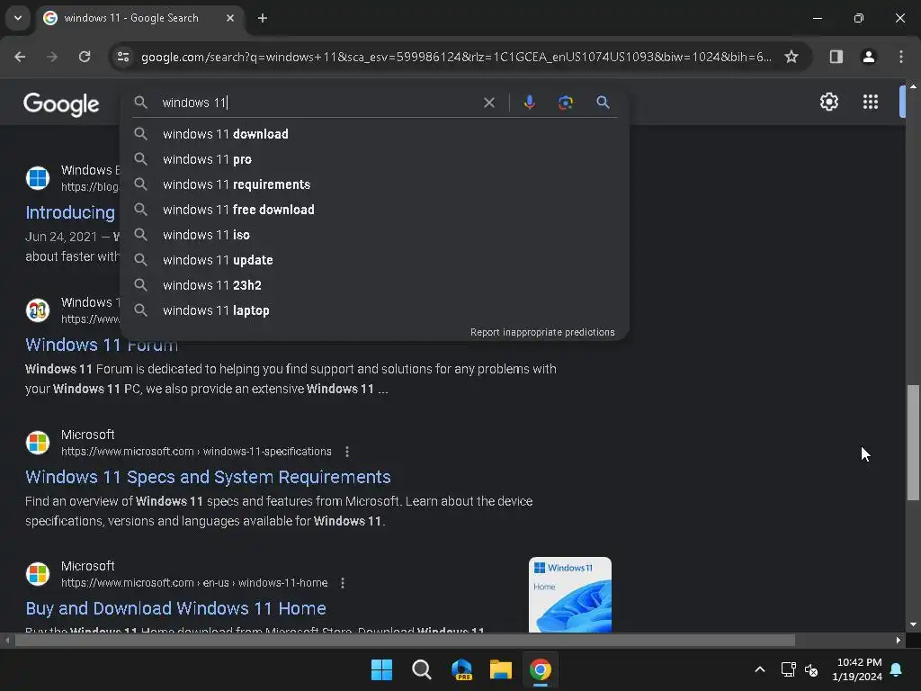Expand the tab search dropdown arrow
The image size is (921, 691).
18,18
